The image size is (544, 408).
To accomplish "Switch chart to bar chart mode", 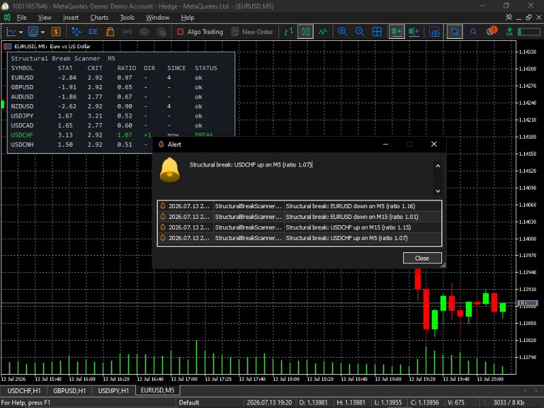I will 288,31.
